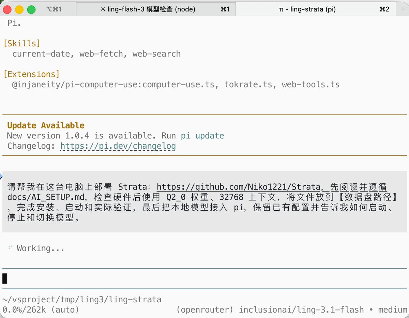Focus the pi prompt input line
This screenshot has height=318, width=409.
click(204, 278)
